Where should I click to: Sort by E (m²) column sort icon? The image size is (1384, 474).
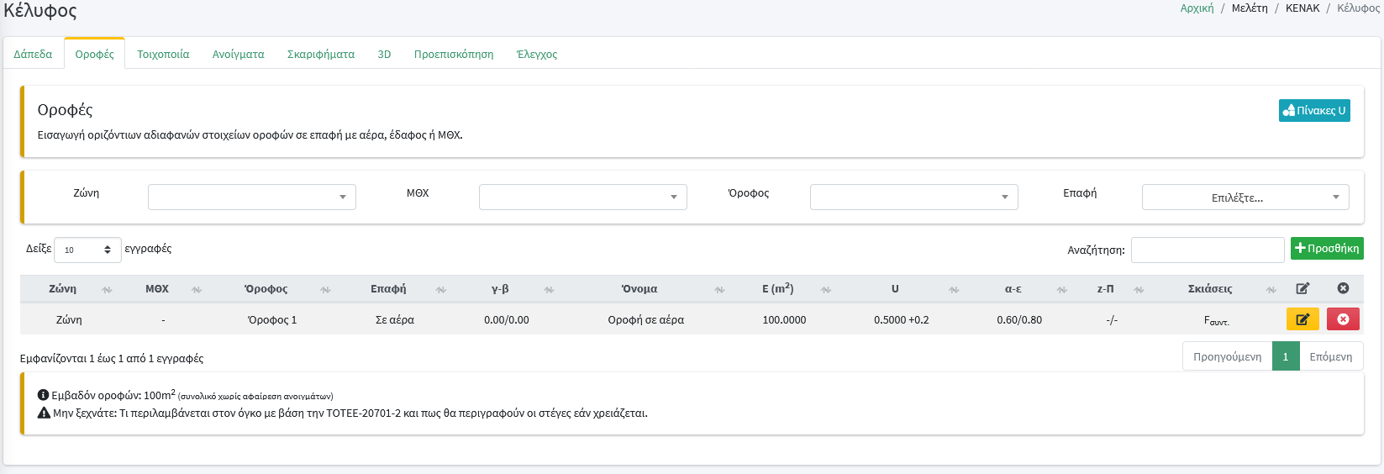pos(826,290)
